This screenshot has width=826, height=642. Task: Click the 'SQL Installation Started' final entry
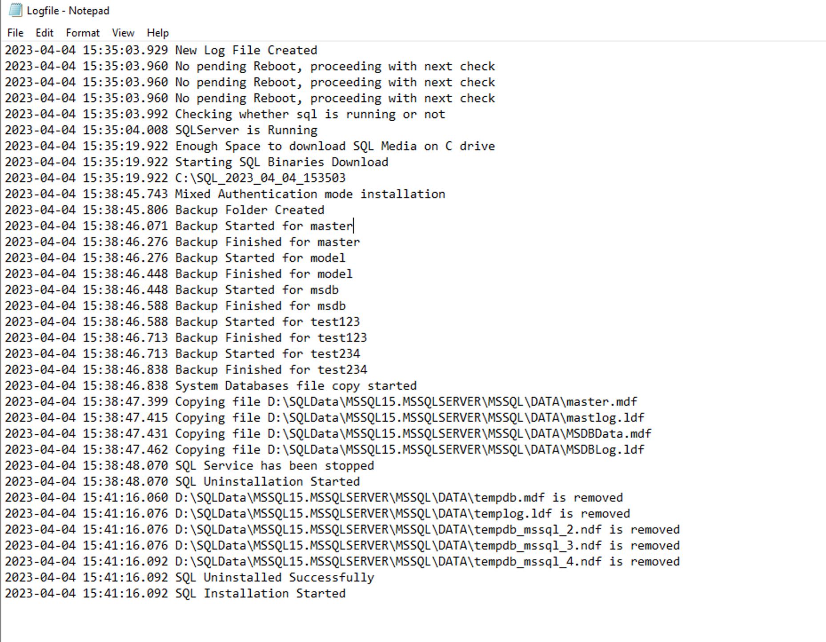pos(265,593)
